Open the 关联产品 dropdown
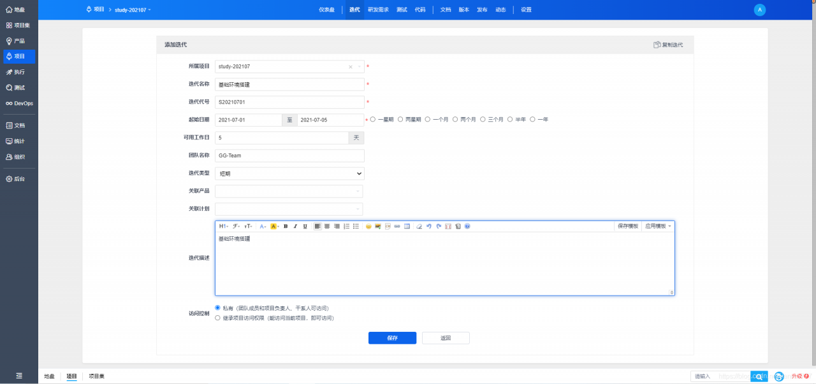Image resolution: width=816 pixels, height=384 pixels. tap(289, 191)
